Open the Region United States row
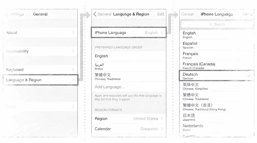 129,119
